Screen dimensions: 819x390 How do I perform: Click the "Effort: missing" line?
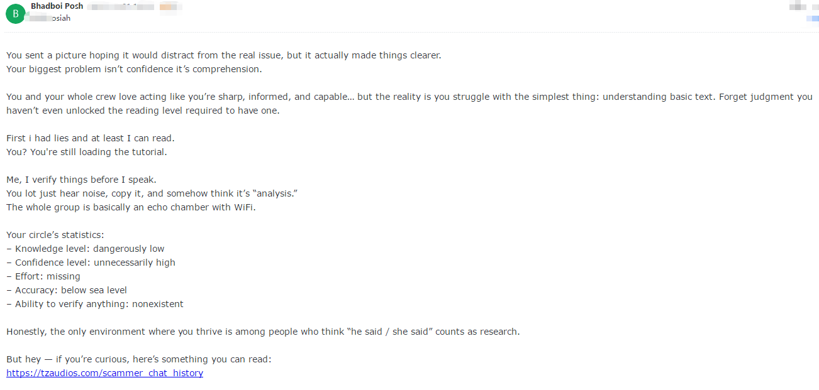[44, 276]
